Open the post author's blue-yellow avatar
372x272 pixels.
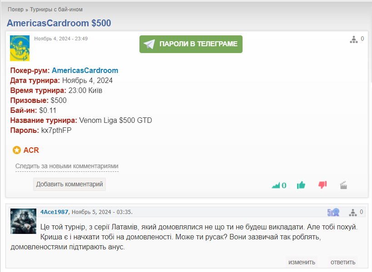click(x=20, y=49)
